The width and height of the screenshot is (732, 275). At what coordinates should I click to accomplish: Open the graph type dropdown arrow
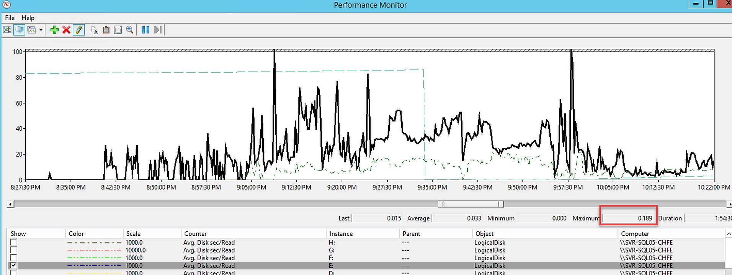pos(41,30)
